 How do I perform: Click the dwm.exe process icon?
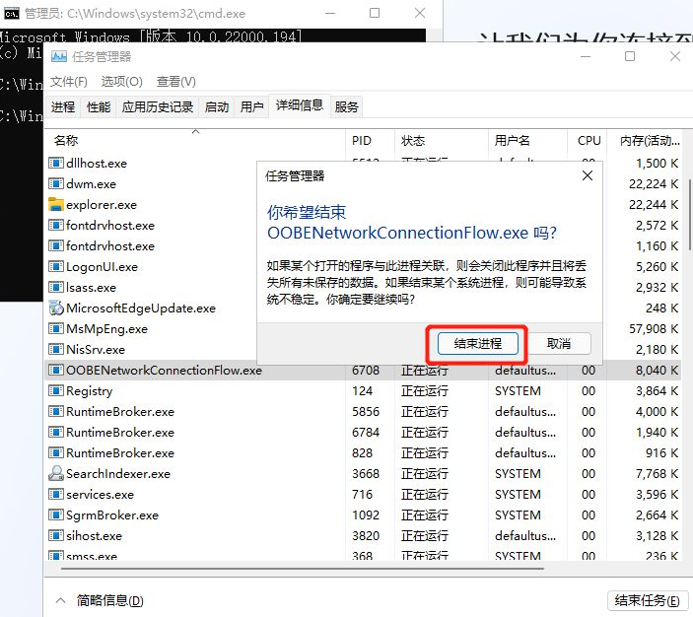55,184
